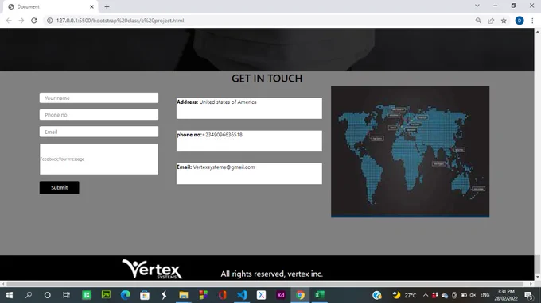Open the Get Help icon in taskbar
Viewport: 541px width, 303px height.
[x=377, y=295]
